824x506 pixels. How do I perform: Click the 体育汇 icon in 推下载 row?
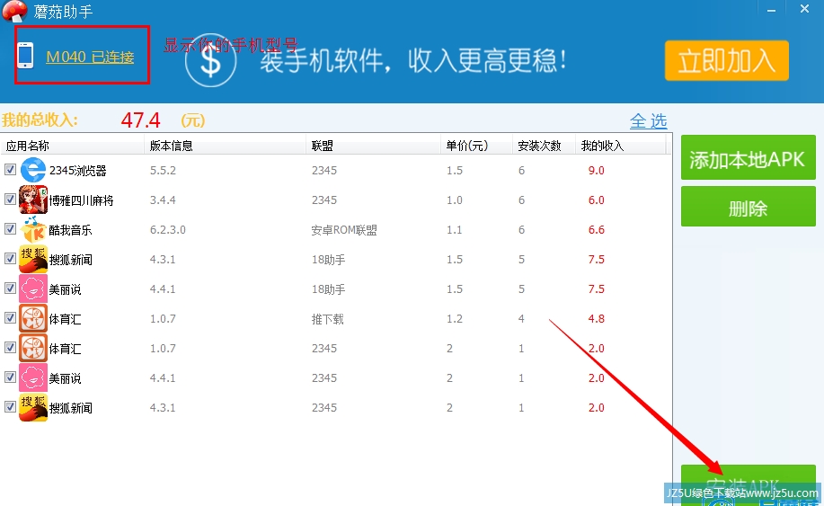pyautogui.click(x=33, y=318)
